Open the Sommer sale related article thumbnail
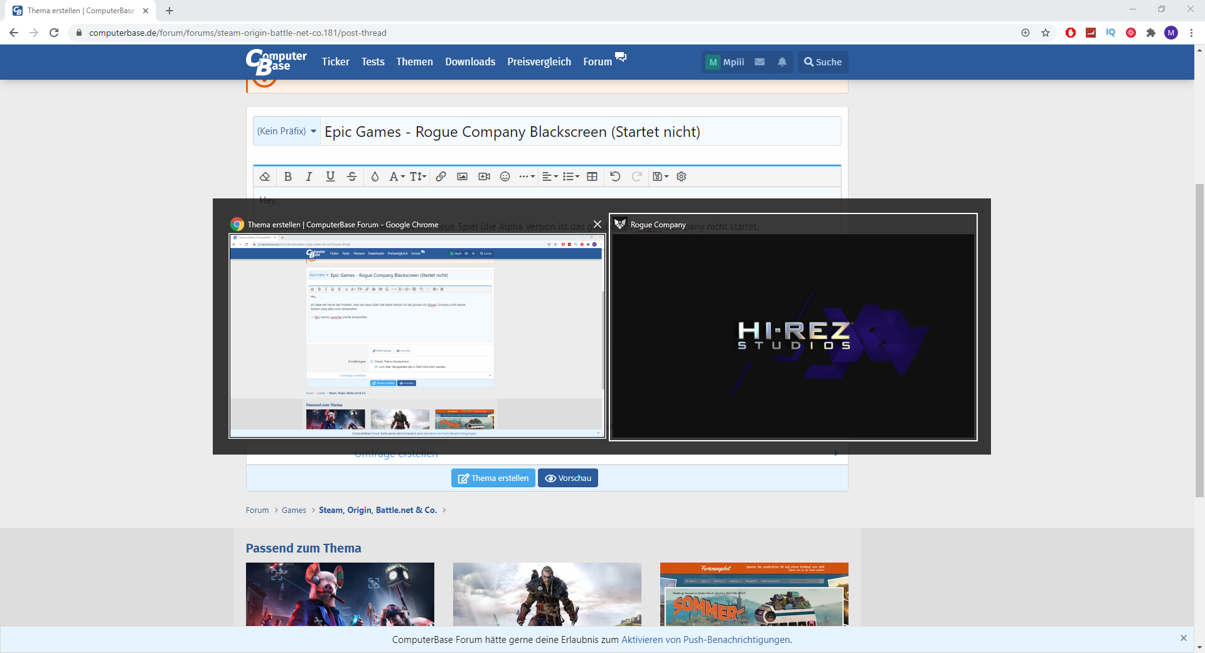 point(754,594)
